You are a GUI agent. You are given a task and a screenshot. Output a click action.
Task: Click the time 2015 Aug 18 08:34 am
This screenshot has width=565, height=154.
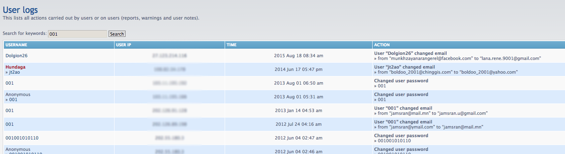[x=299, y=56]
